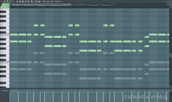
Task: Select the first C5 note at bar 5
Action: pyautogui.click(x=153, y=35)
